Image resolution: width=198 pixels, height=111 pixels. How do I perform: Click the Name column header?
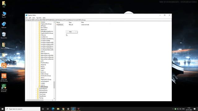click(x=58, y=22)
